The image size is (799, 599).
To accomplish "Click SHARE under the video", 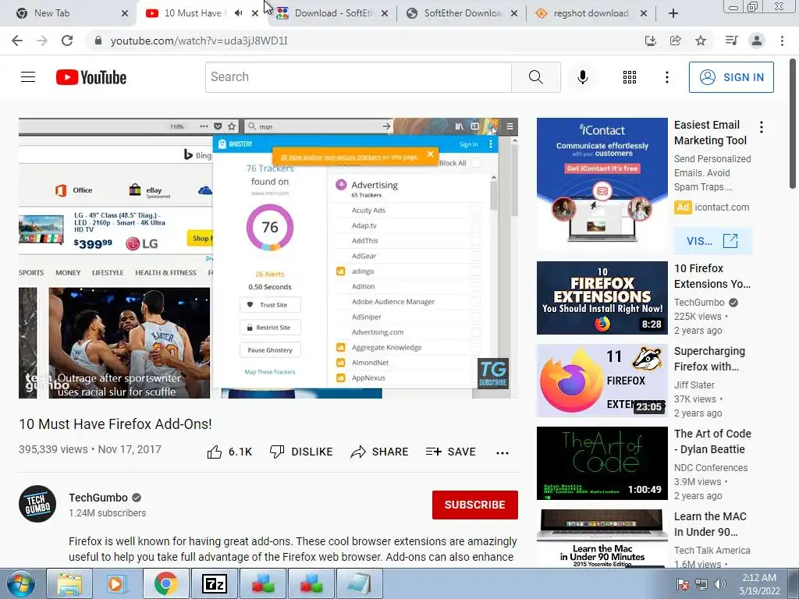I will [380, 452].
